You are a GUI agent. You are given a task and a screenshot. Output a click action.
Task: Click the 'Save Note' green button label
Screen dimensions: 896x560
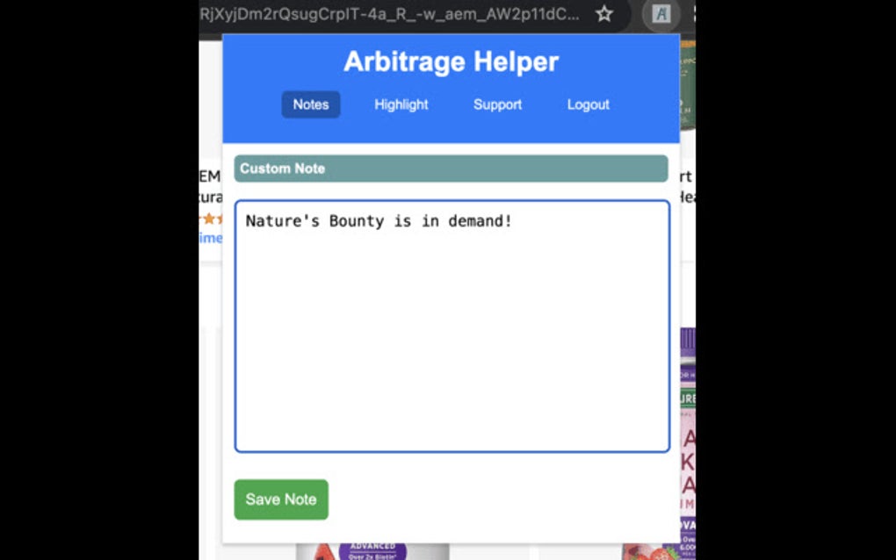pyautogui.click(x=280, y=499)
